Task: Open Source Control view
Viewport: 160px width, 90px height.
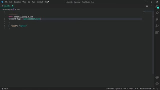Action: point(157,19)
